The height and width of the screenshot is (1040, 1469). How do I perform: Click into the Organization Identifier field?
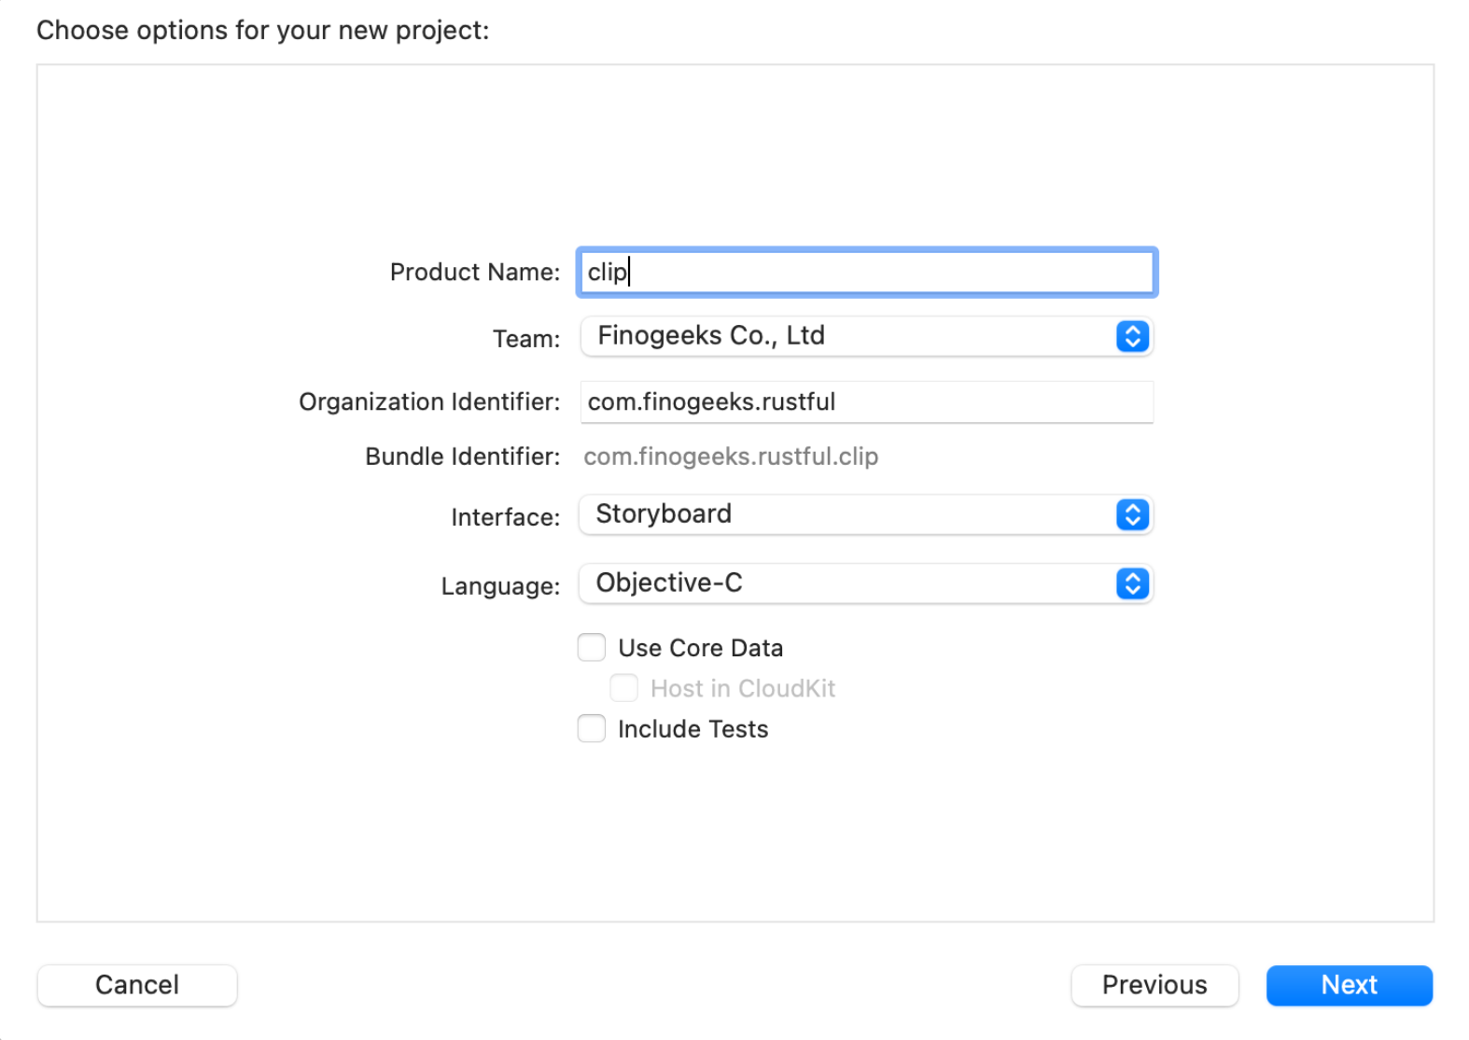(866, 402)
